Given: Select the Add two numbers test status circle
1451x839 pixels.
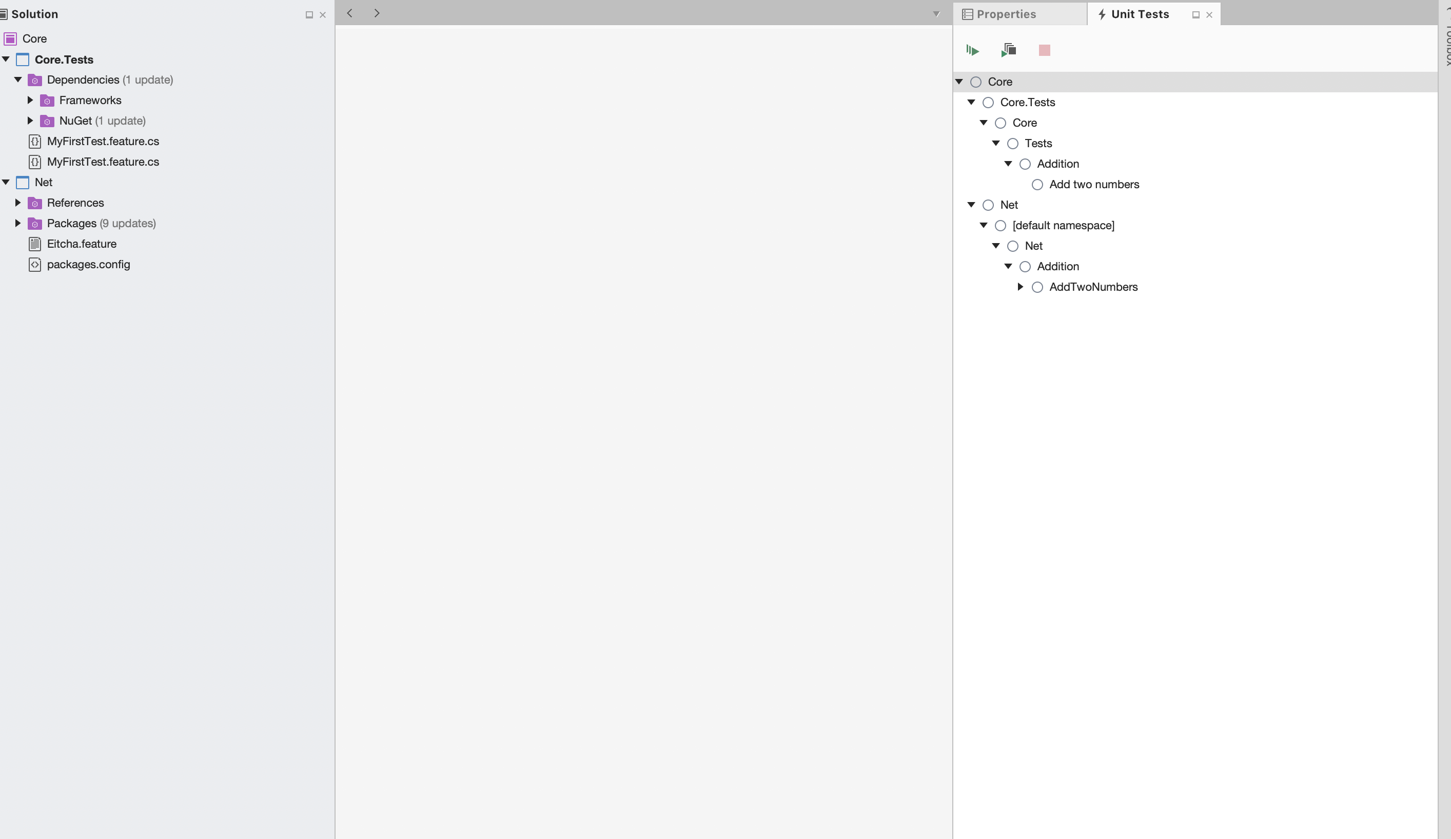Looking at the screenshot, I should click(1037, 185).
